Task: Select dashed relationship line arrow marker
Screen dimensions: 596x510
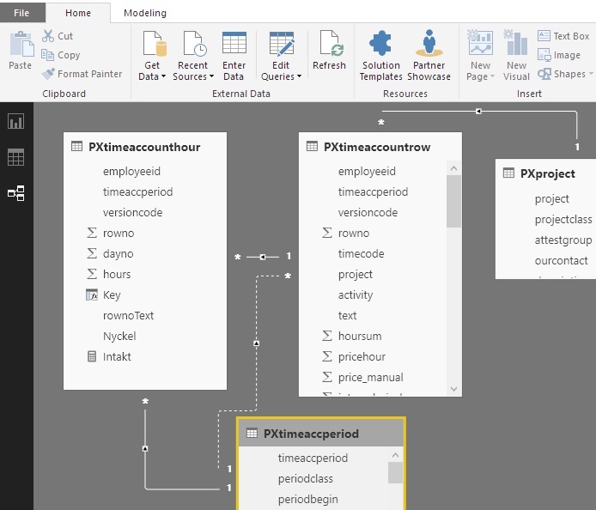Action: coord(257,343)
